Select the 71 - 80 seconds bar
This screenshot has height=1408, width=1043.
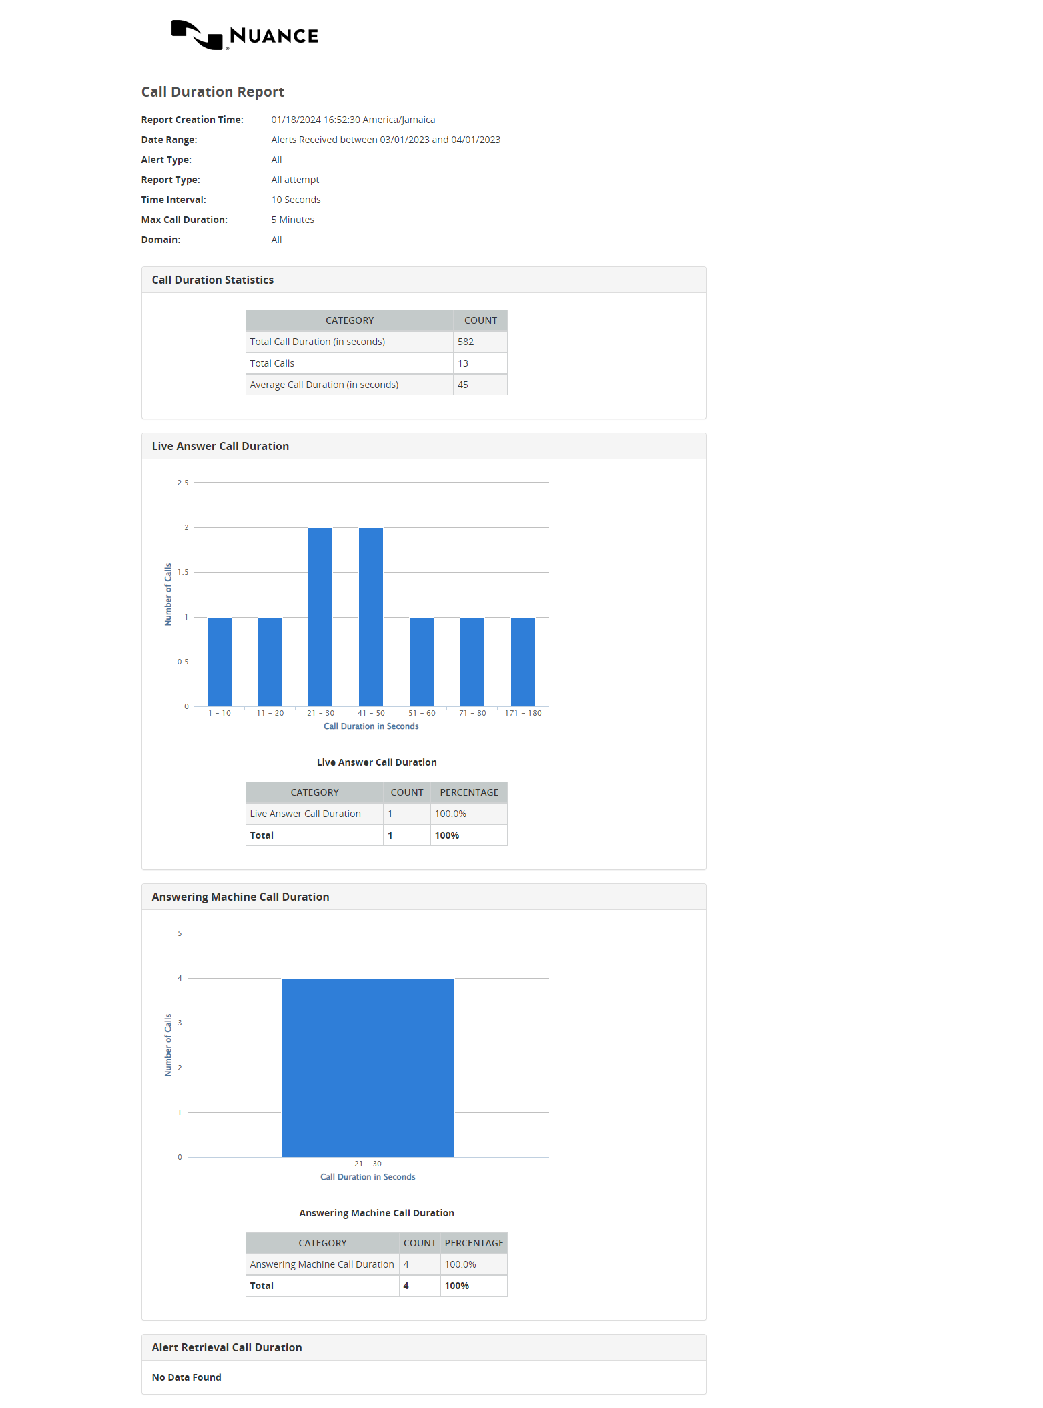click(472, 661)
